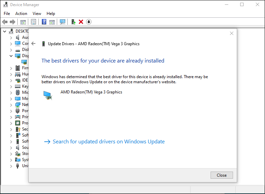The height and width of the screenshot is (194, 265).
Task: Expand the Audio inputs tree node
Action: pos(11,37)
